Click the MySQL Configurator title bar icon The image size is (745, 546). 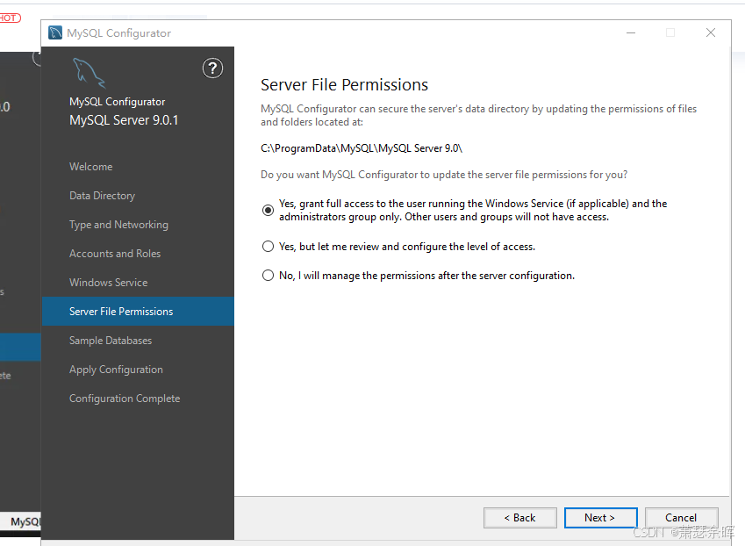point(55,33)
